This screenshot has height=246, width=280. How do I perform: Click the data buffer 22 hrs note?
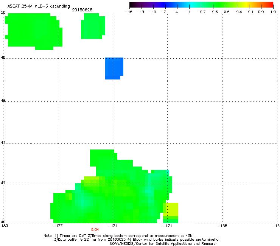click(x=137, y=240)
